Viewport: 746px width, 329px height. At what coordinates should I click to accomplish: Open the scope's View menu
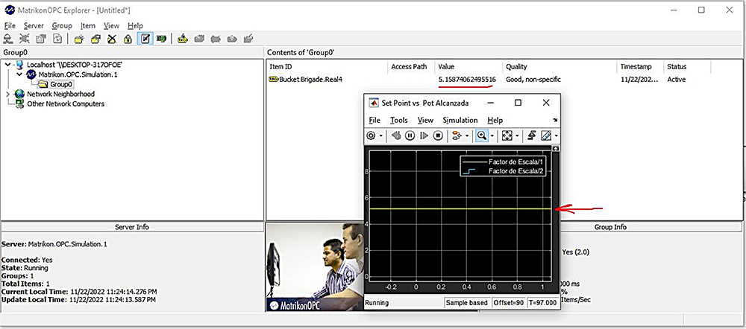425,120
